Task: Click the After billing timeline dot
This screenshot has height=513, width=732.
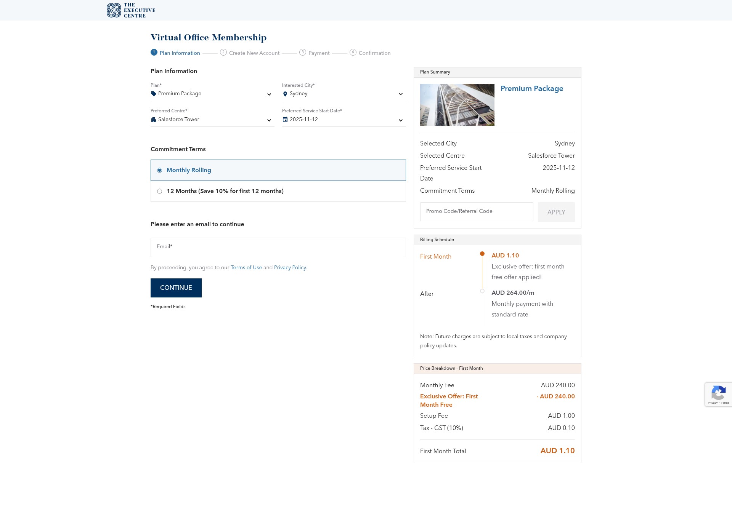Action: pyautogui.click(x=482, y=291)
